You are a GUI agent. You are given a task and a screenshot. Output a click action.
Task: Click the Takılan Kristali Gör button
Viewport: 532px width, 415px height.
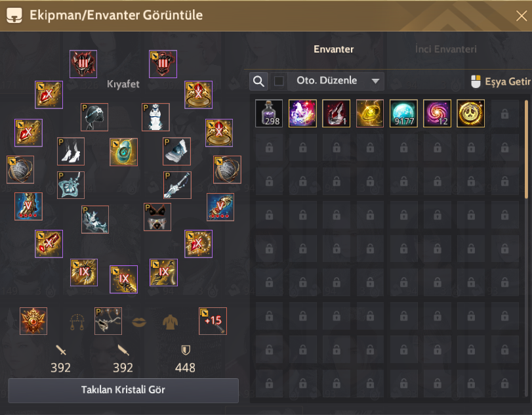click(x=123, y=390)
